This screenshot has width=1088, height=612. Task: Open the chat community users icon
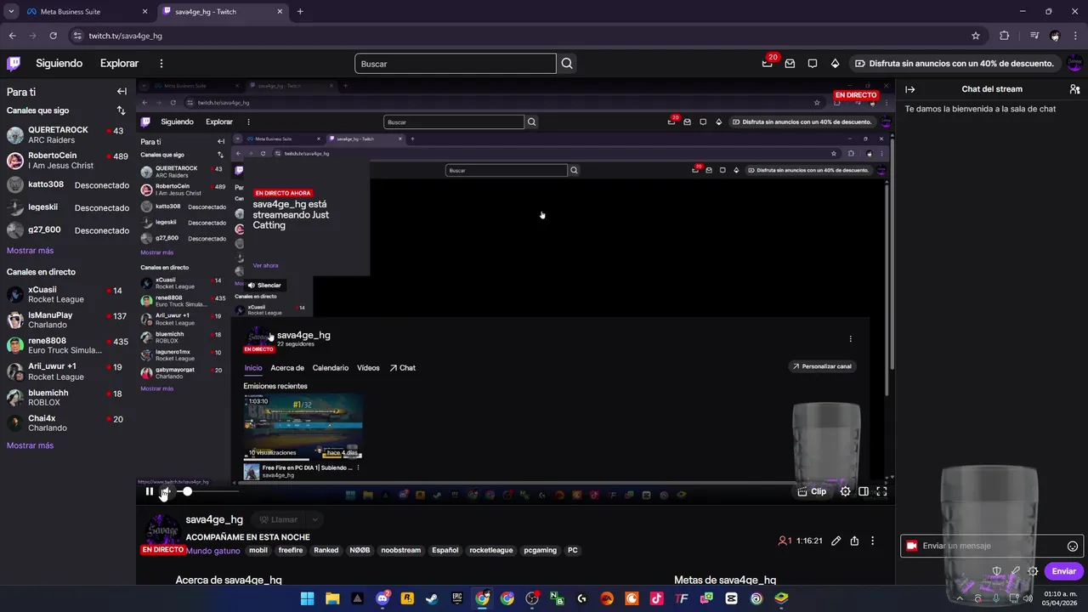click(x=1074, y=89)
